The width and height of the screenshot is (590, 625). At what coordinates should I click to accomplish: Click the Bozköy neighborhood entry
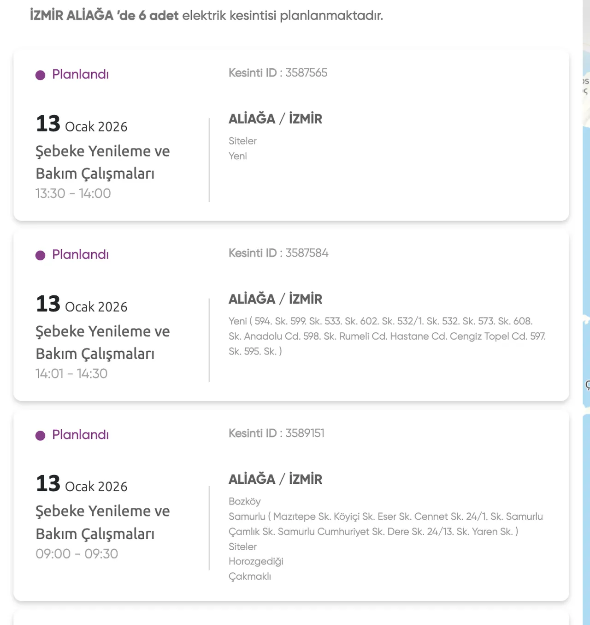click(x=245, y=501)
